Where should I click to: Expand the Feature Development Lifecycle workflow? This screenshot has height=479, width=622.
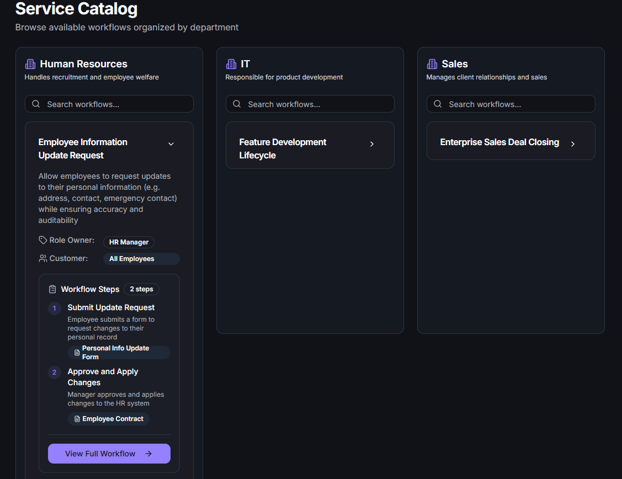pyautogui.click(x=372, y=144)
